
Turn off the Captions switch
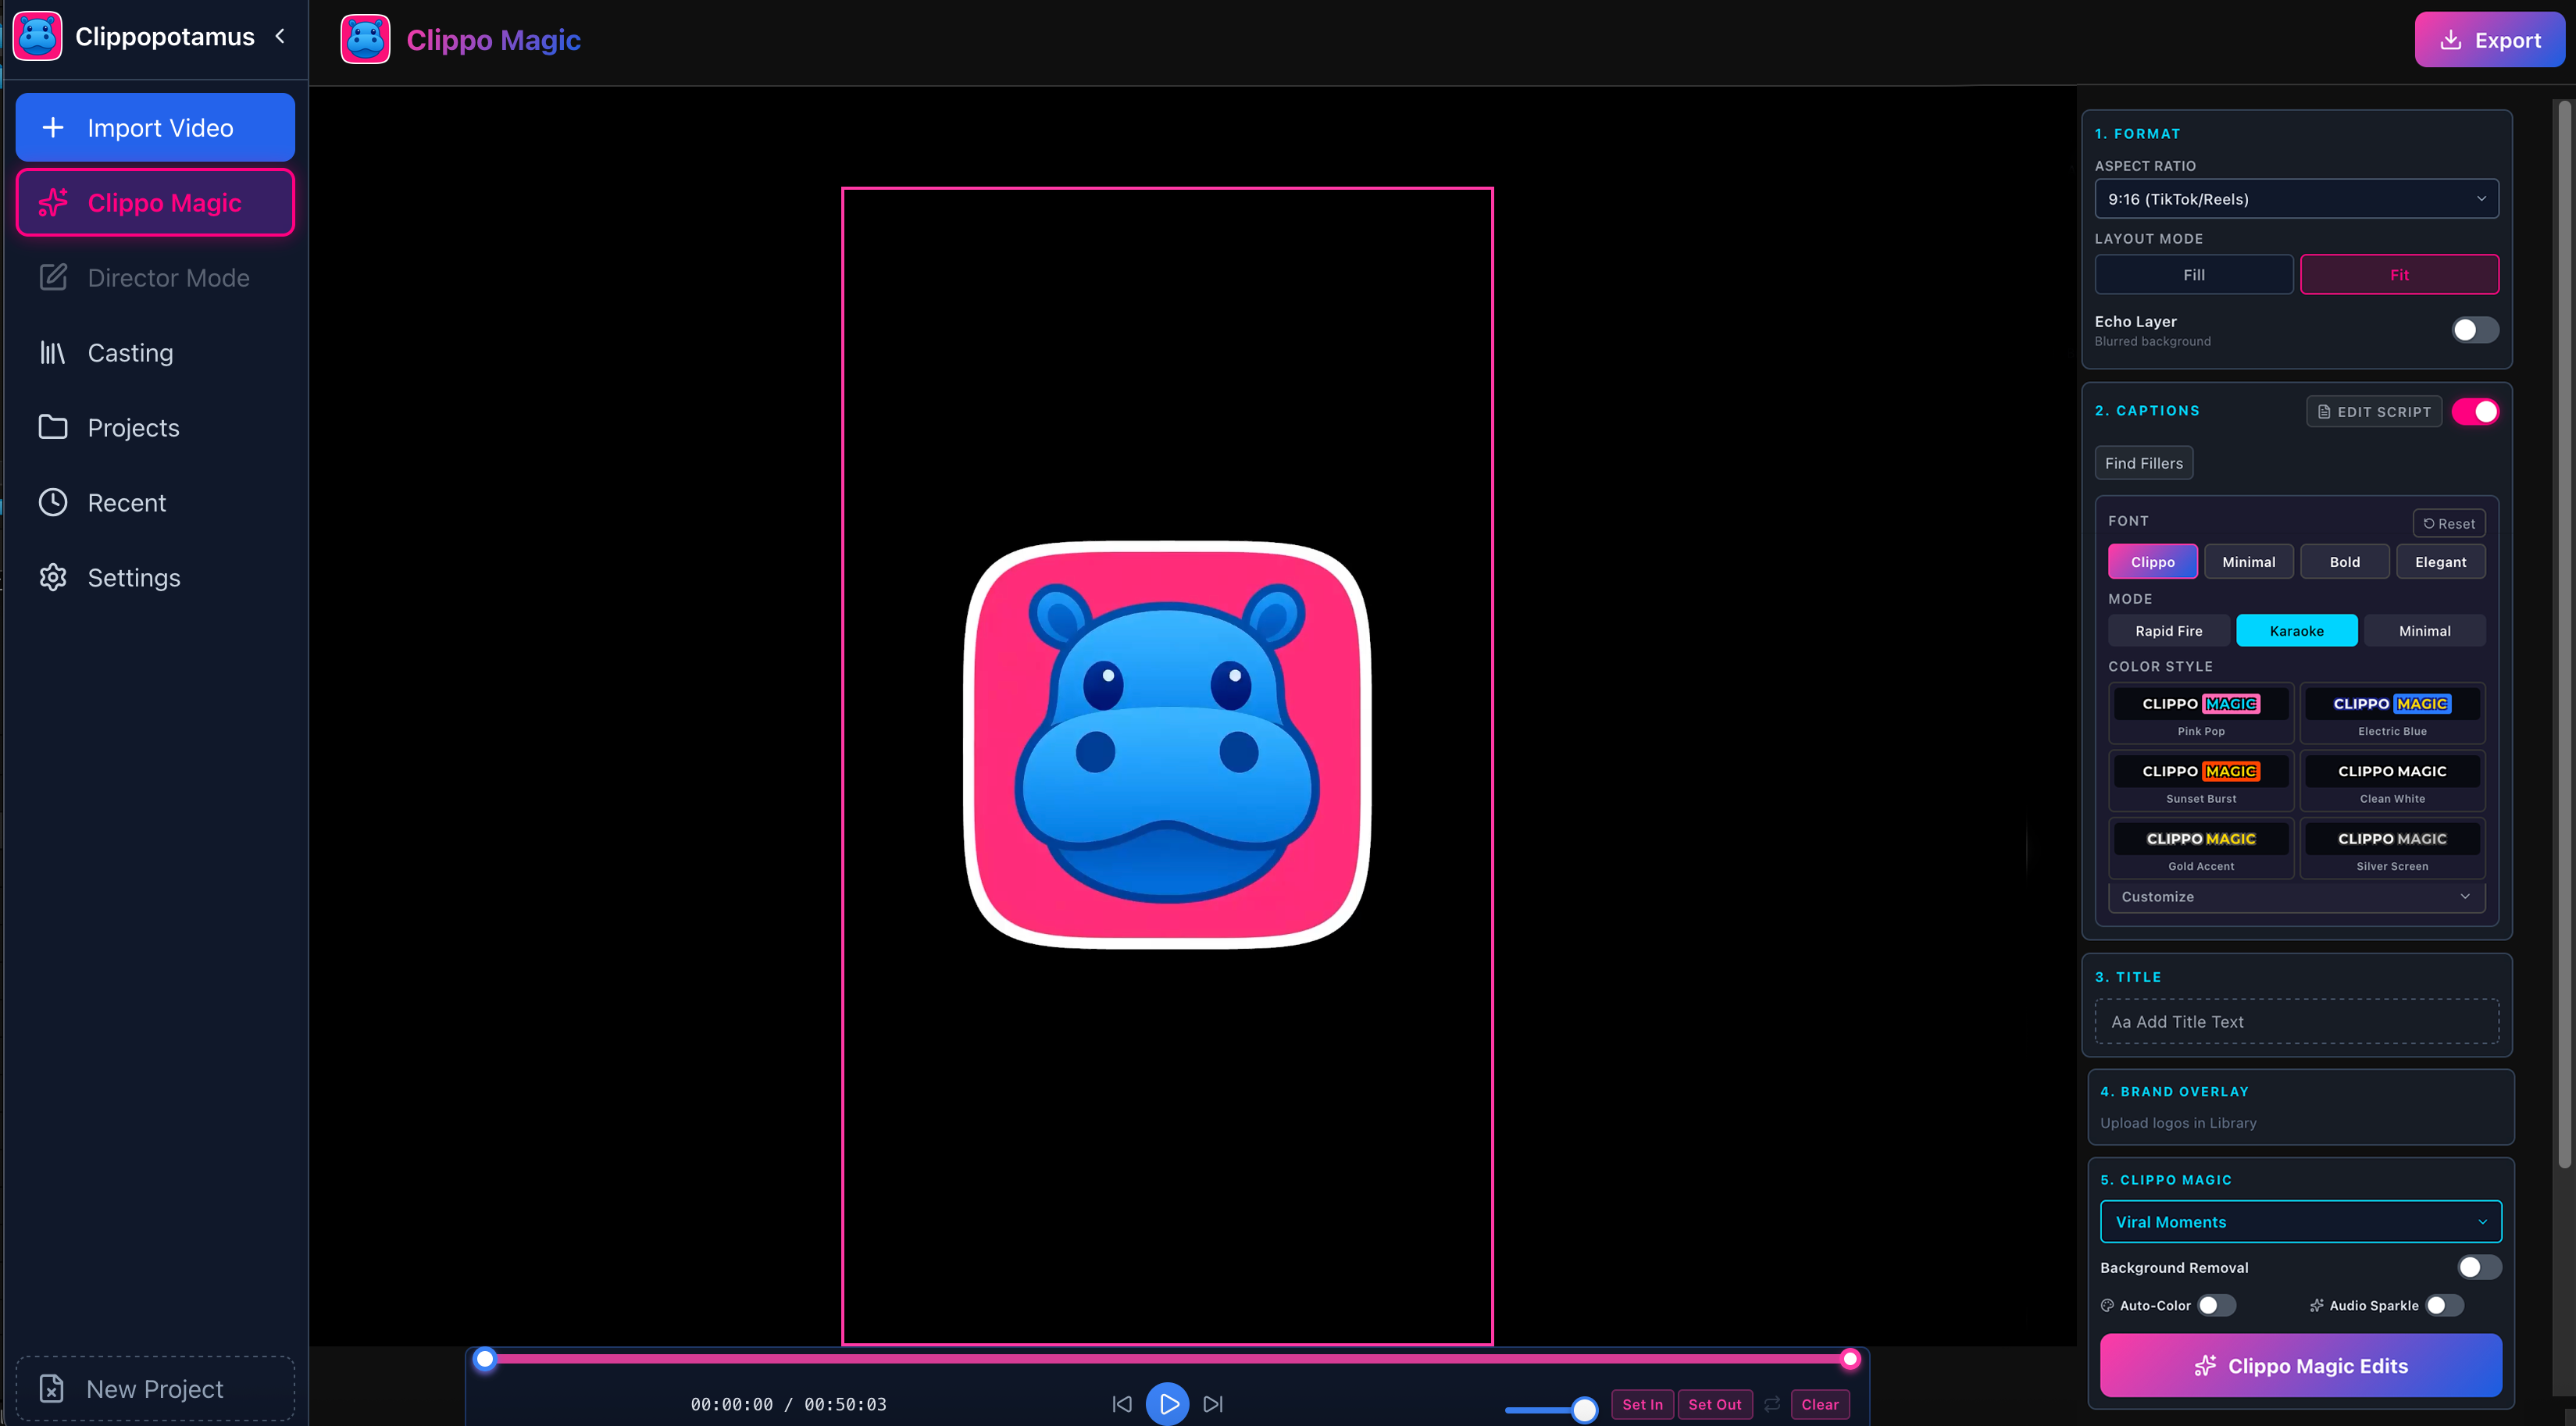[2475, 412]
